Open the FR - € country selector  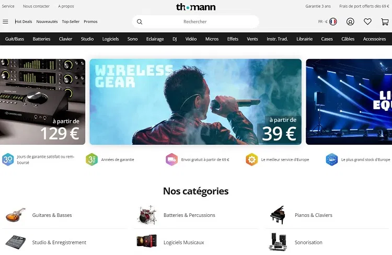[327, 22]
